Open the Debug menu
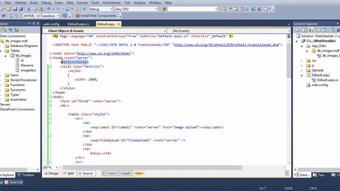The height and width of the screenshot is (191, 340). (x=46, y=3)
